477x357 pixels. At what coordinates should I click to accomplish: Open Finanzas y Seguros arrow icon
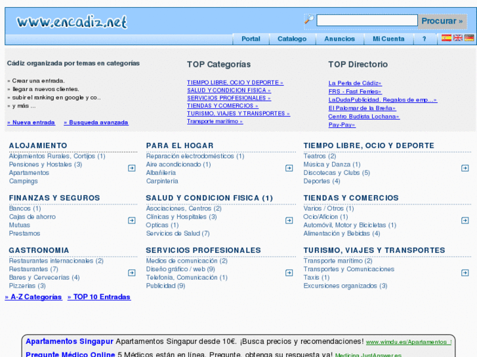pos(132,220)
